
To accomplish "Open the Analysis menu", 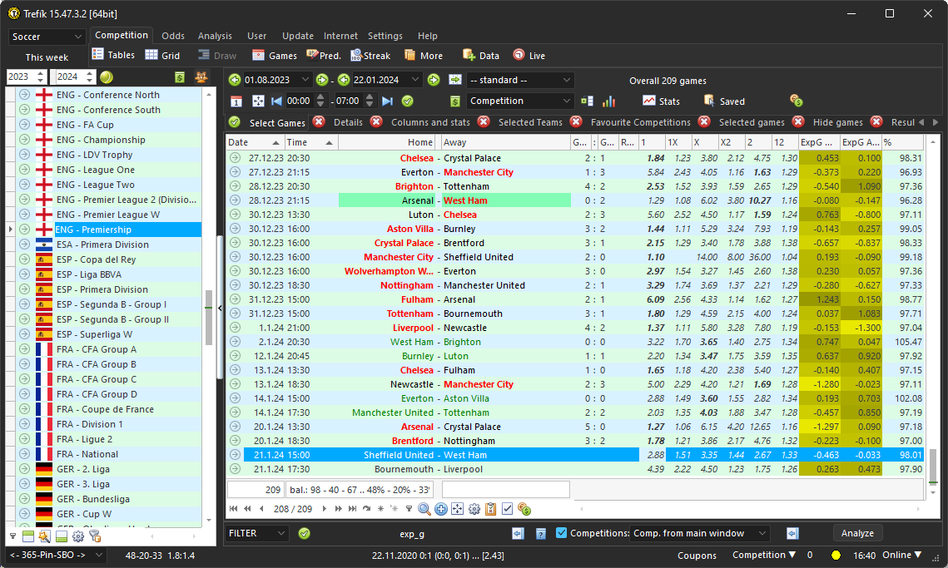I will pyautogui.click(x=215, y=36).
